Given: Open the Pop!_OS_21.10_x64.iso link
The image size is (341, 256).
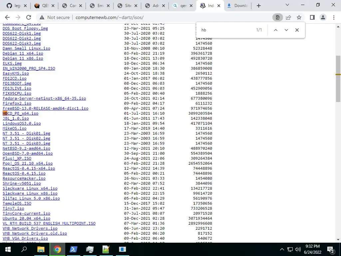Looking at the screenshot, I should [x=28, y=163].
